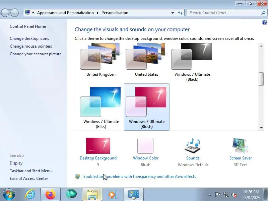
Task: Open Troubleshoot problems with transparency link
Action: point(139,177)
